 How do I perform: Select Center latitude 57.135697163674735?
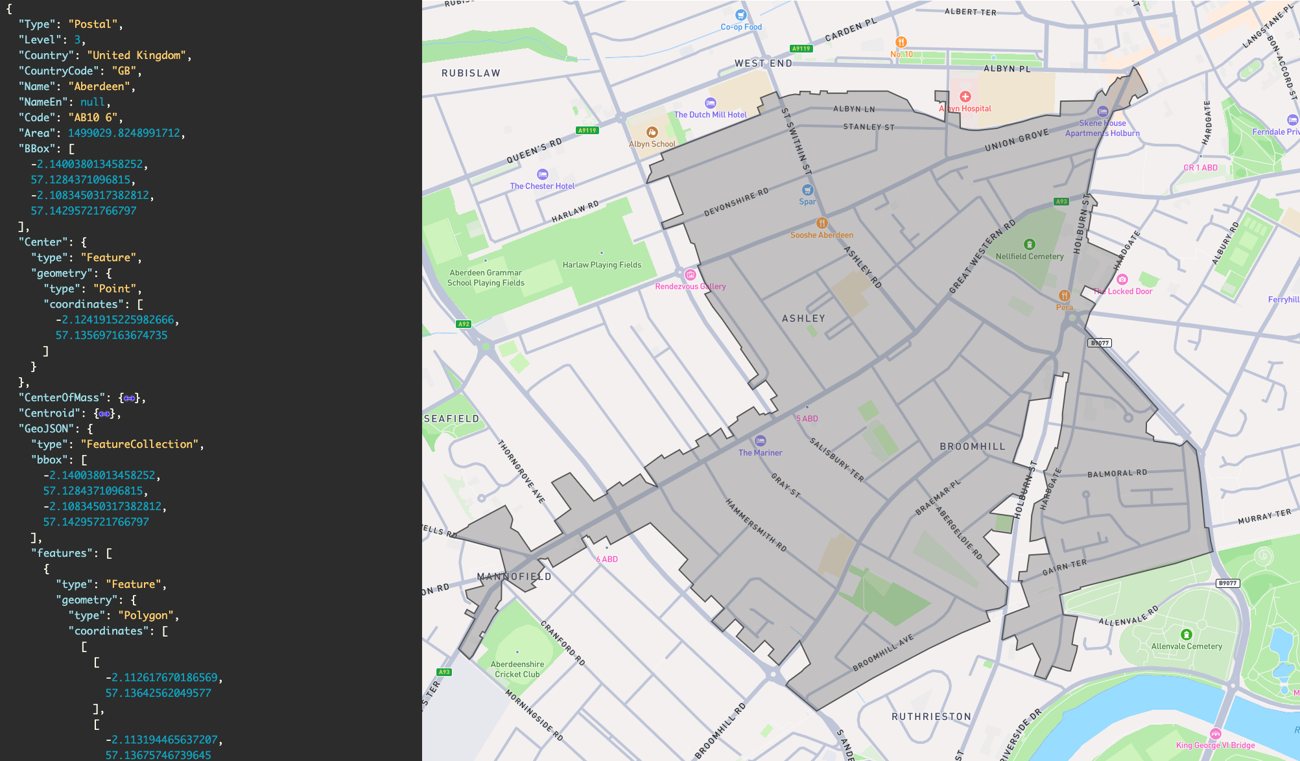point(112,336)
